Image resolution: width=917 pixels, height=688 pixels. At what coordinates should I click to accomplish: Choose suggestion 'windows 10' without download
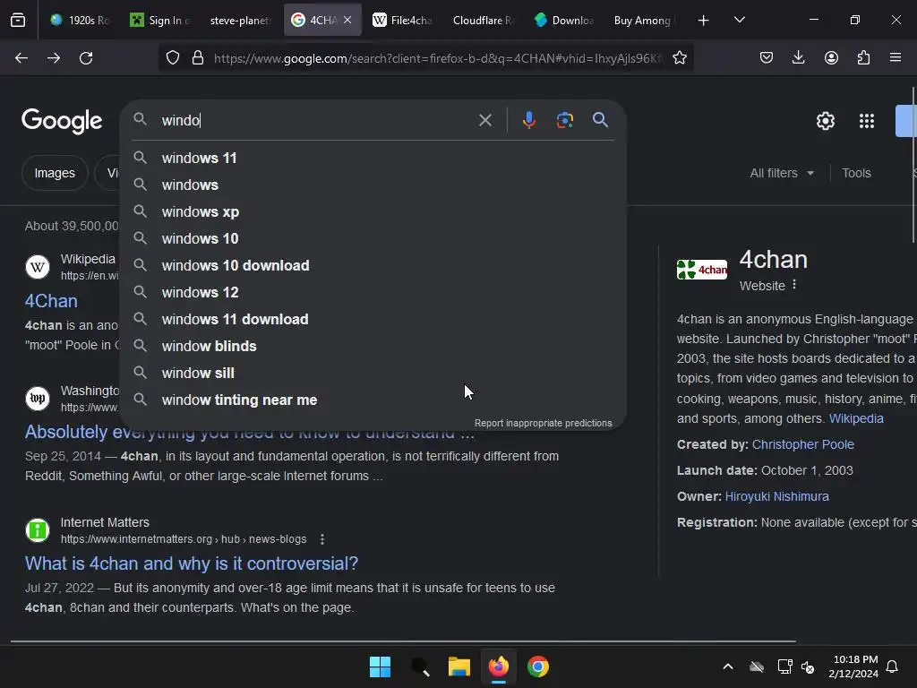point(373,238)
